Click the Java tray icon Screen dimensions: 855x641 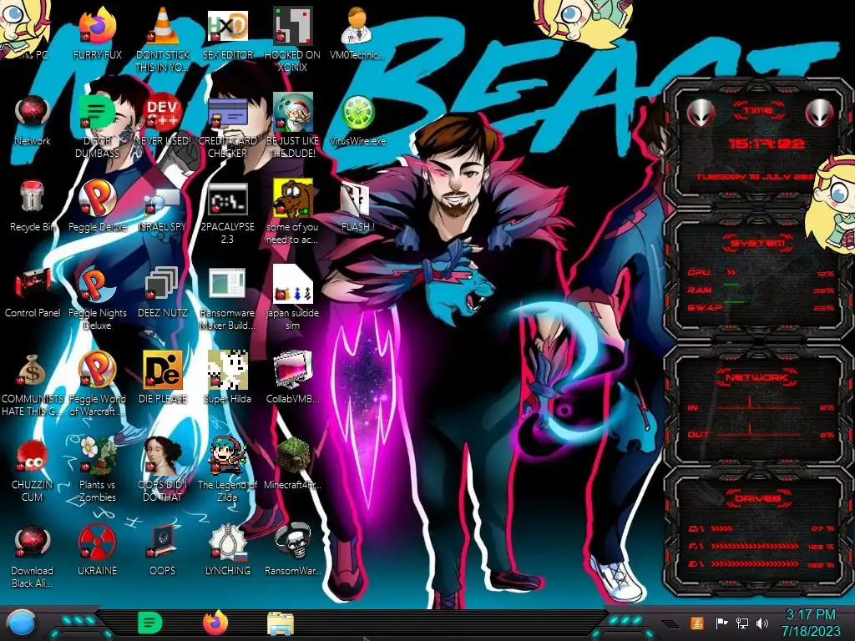pyautogui.click(x=697, y=623)
